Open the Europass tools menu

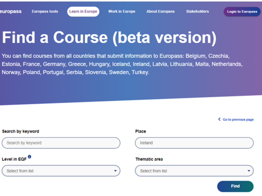(45, 12)
